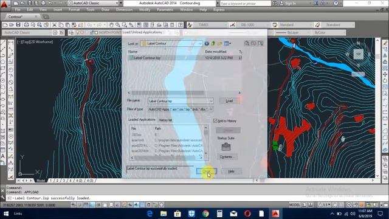389x219 pixels.
Task: Click the Load button
Action: point(229,101)
